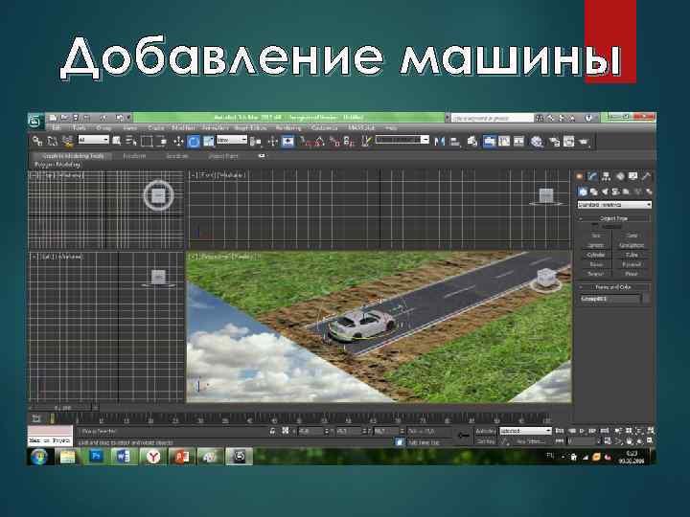
Task: Open the Utilities command panel tab
Action: pos(646,176)
